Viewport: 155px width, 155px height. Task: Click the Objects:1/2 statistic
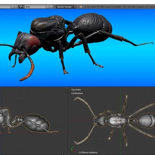tap(142, 7)
